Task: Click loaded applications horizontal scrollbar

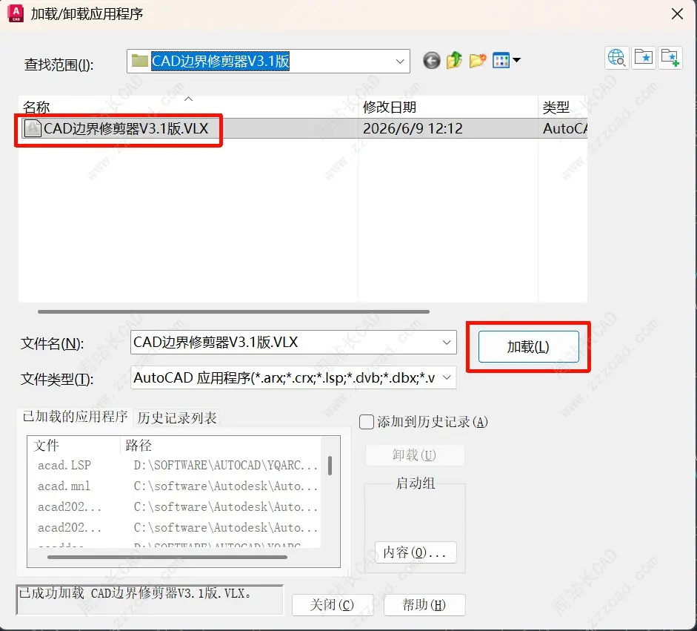Action: (167, 557)
